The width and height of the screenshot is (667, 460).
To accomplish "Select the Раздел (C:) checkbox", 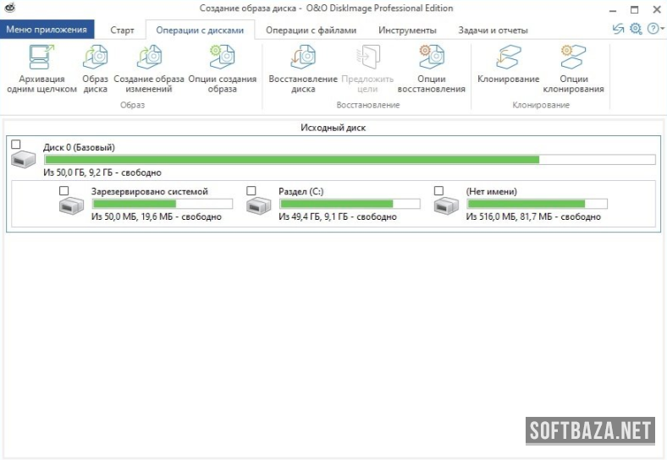I will tap(251, 191).
